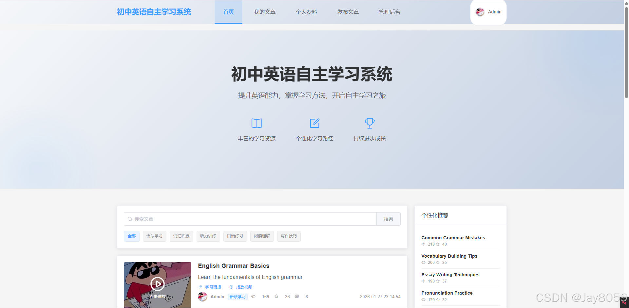Viewport: 629px width, 308px height.
Task: Open Common Grammar Mistakes recommendation
Action: point(453,238)
